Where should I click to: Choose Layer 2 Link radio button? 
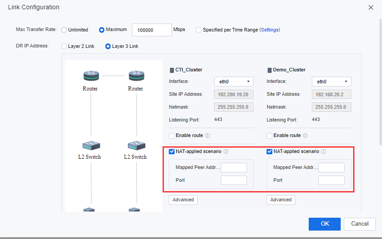64,46
